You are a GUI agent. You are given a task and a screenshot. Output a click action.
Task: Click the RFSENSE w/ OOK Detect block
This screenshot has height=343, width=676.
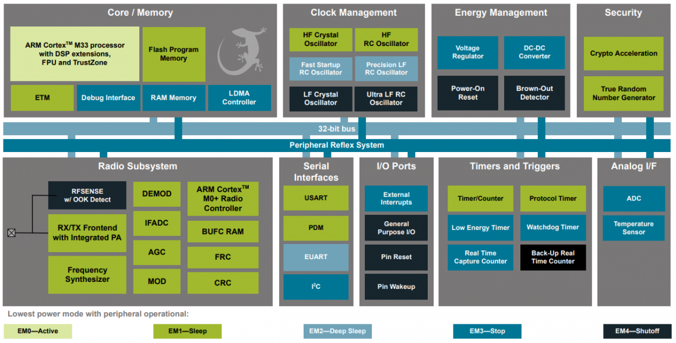click(x=87, y=195)
